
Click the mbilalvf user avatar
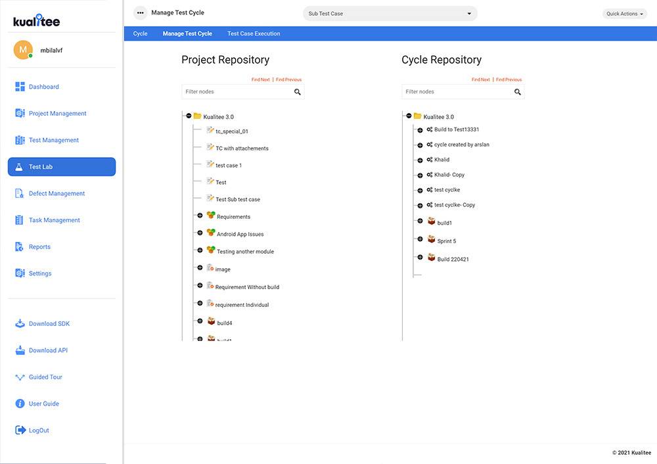pos(23,50)
